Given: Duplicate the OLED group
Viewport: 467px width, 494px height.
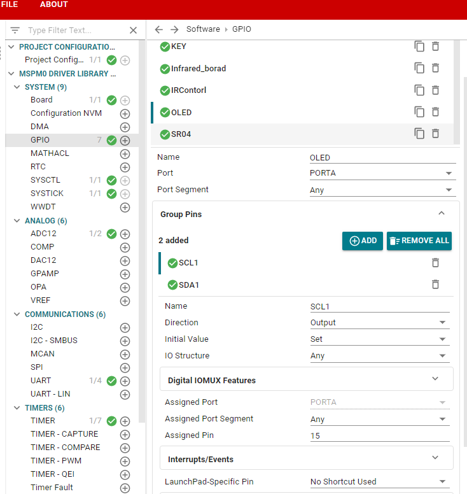Looking at the screenshot, I should (419, 112).
